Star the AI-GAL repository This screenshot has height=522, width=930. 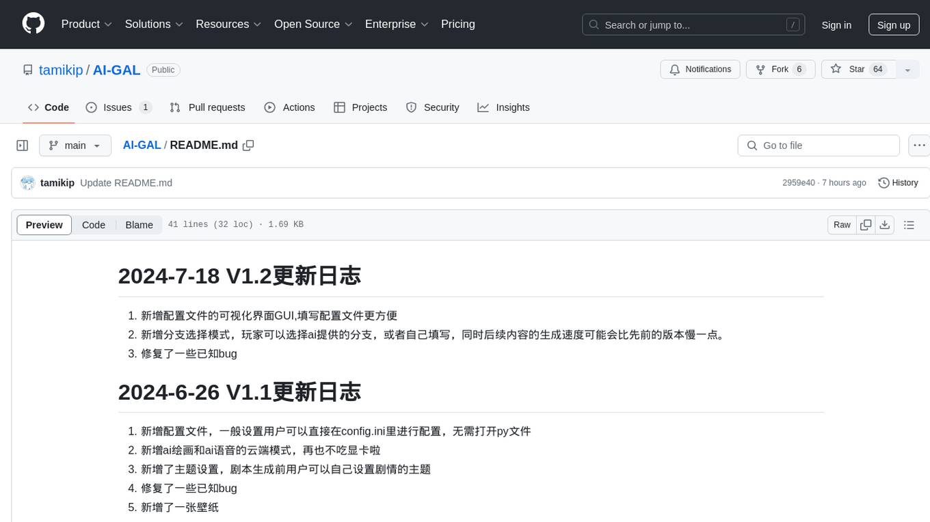click(858, 70)
